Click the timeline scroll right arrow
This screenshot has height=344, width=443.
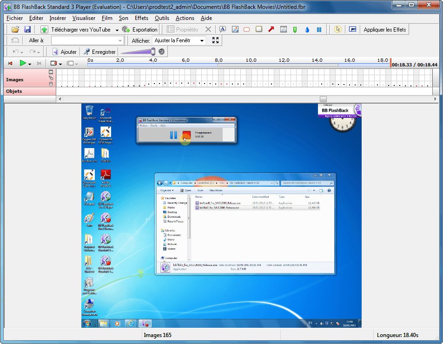pyautogui.click(x=435, y=99)
